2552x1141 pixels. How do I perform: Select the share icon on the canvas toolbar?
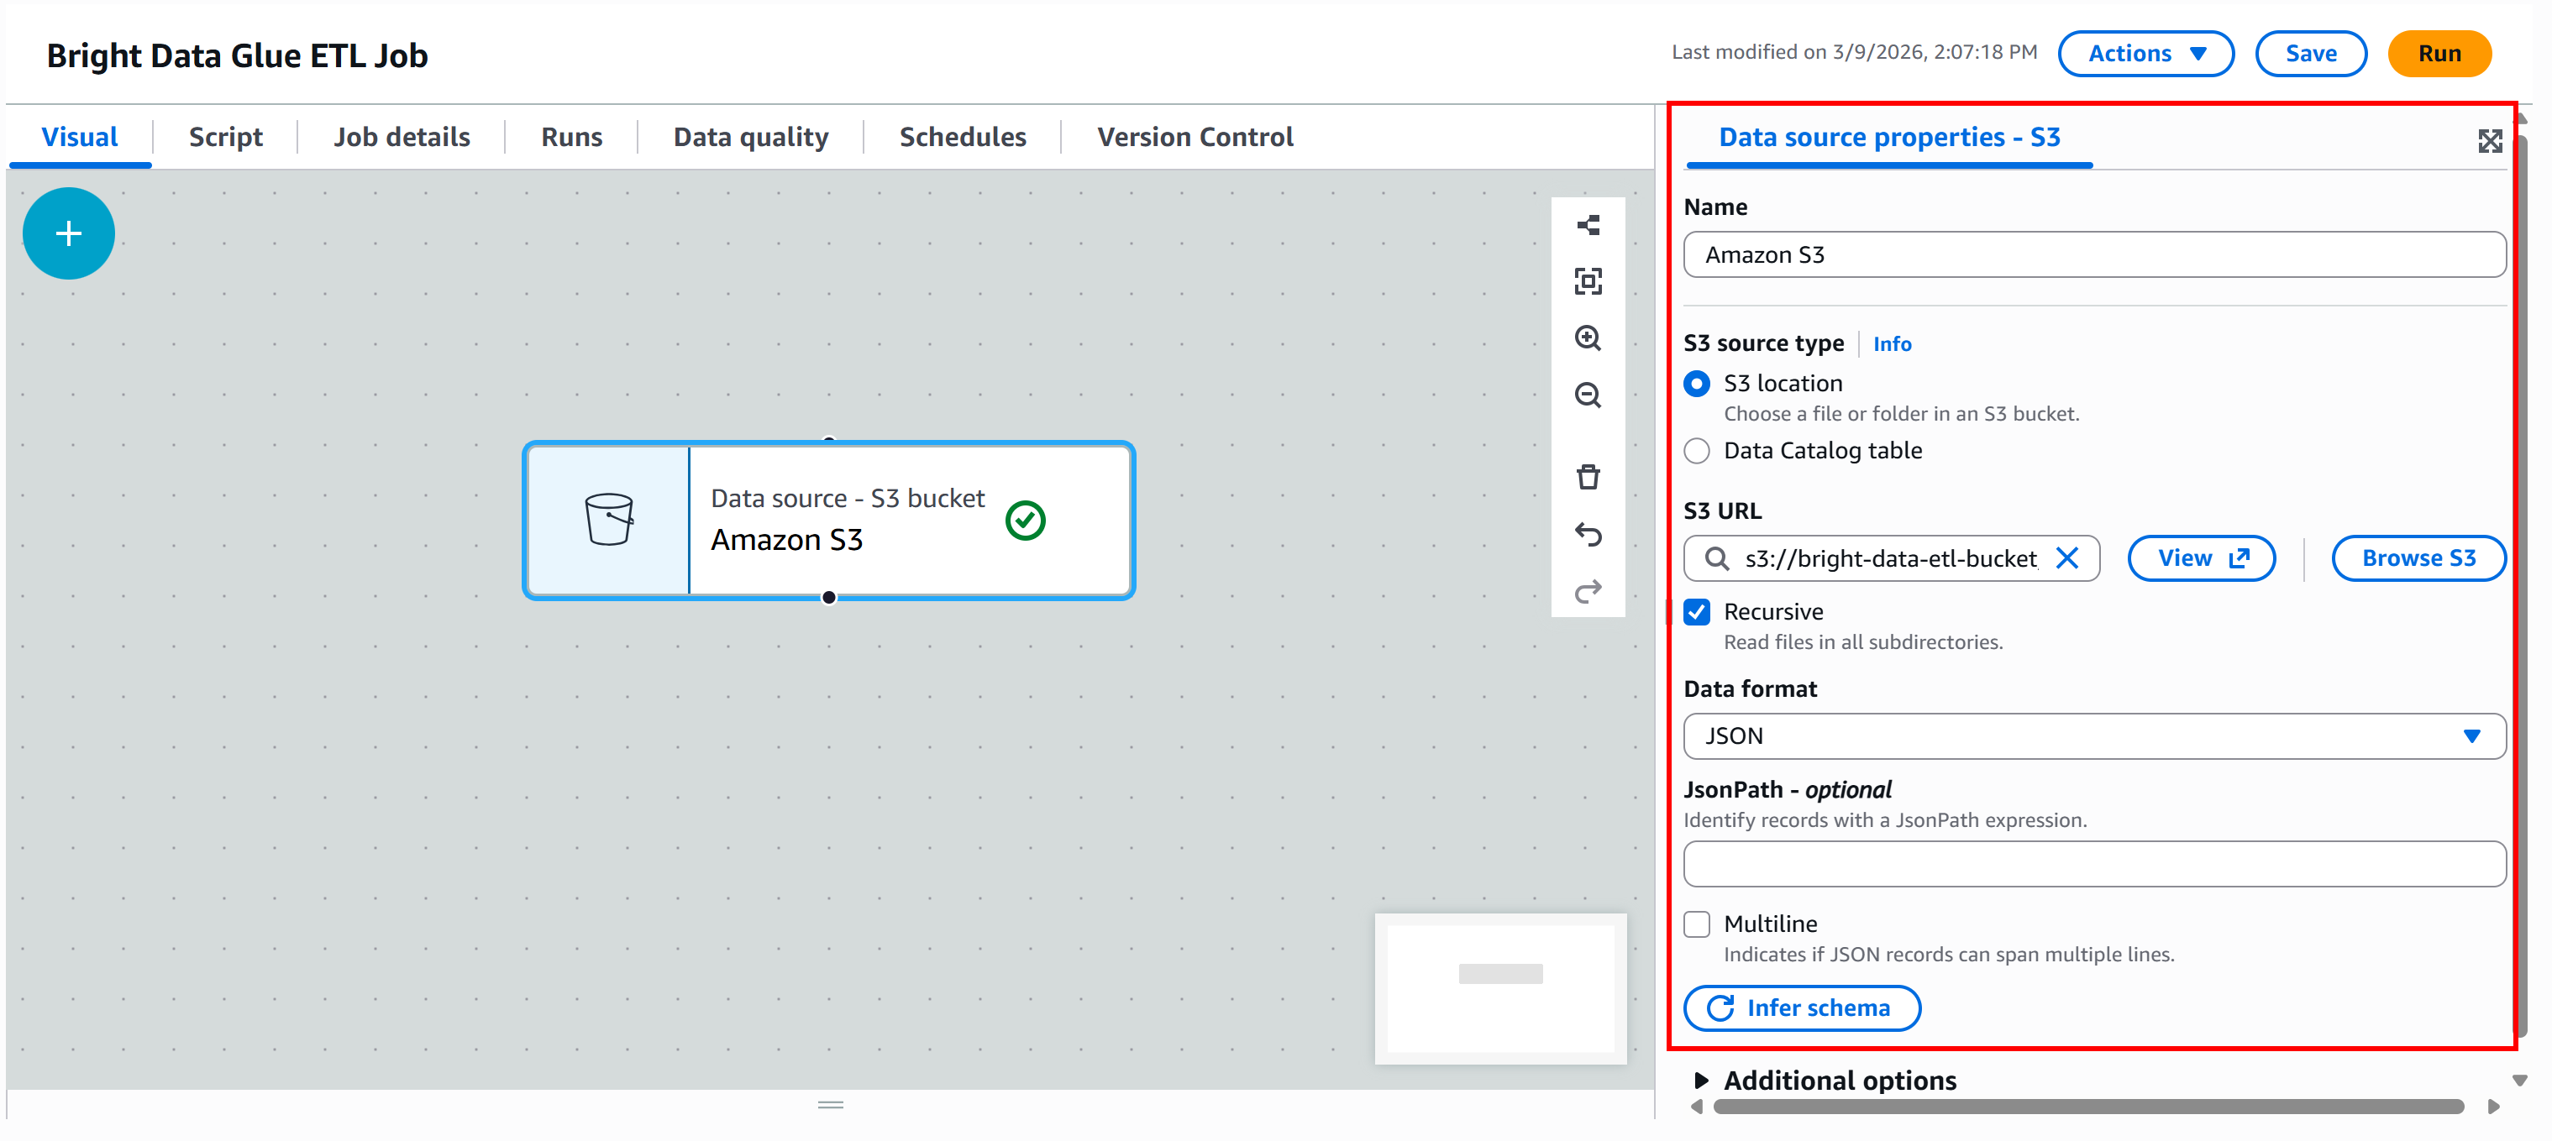1588,225
